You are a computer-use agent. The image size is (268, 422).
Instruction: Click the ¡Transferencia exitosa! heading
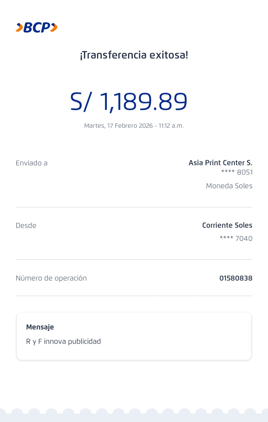pos(134,55)
